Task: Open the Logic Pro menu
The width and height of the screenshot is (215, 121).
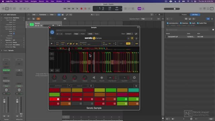Action: pos(9,1)
